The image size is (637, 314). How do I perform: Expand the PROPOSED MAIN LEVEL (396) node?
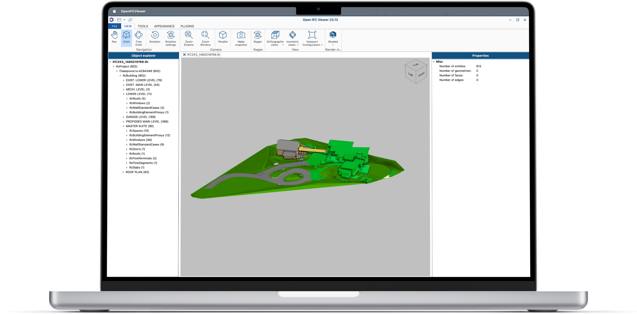point(124,122)
